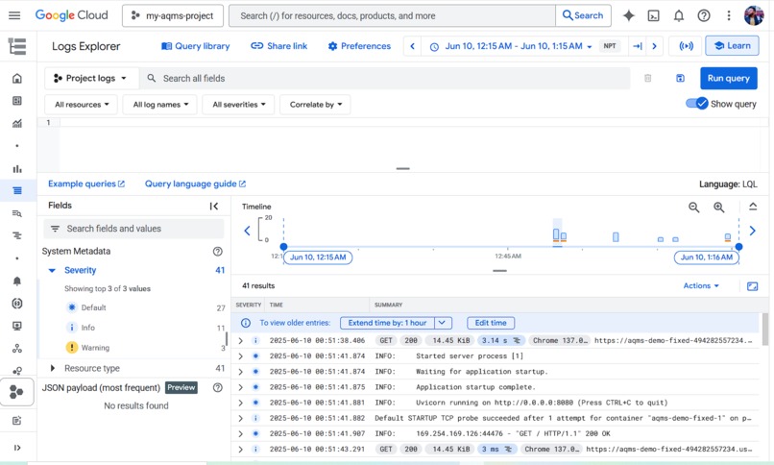Zoom out on the timeline
This screenshot has width=774, height=465.
coord(694,208)
